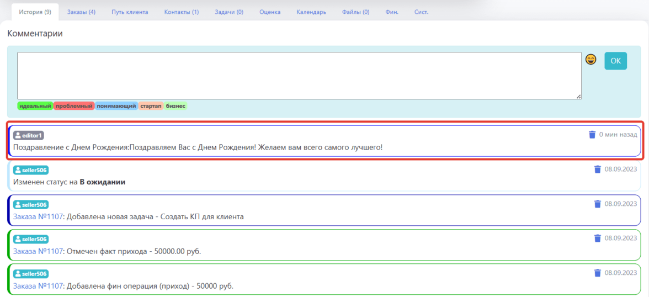The width and height of the screenshot is (649, 297).
Task: Click the comment box resize handle
Action: click(x=578, y=96)
